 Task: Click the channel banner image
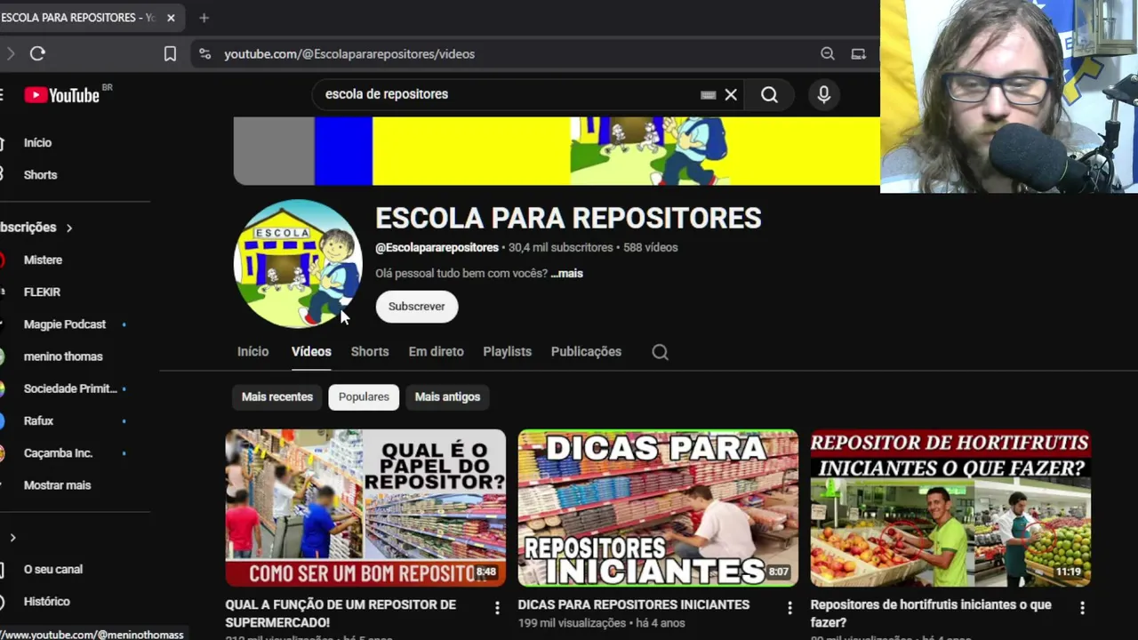(557, 151)
